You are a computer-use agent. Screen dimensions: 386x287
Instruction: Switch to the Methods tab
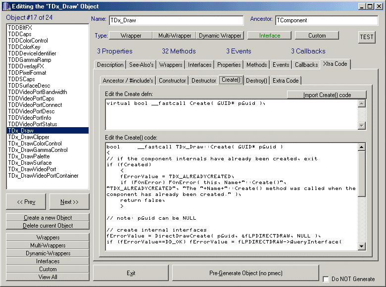click(x=256, y=65)
